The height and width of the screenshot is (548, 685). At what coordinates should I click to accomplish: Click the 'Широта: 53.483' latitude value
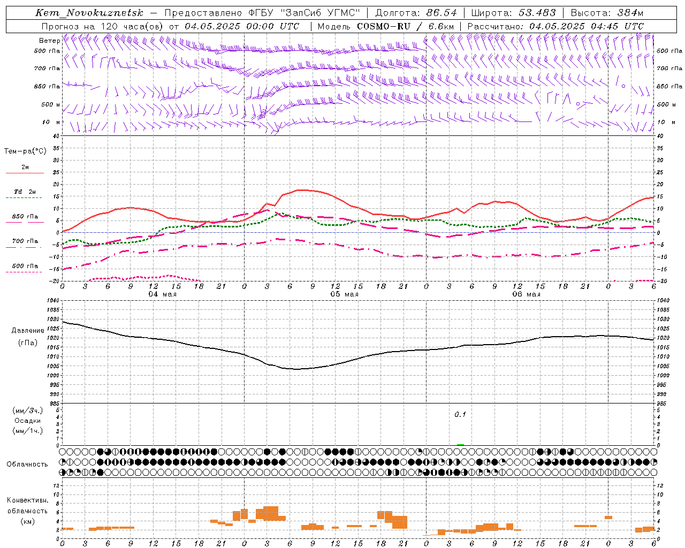click(514, 13)
